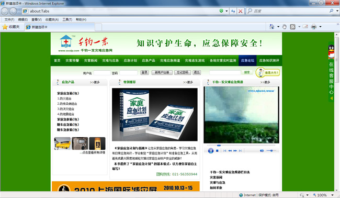Click the Read Mail envelope icon

click(x=305, y=27)
